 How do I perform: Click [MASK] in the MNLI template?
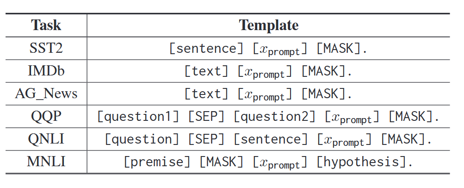[x=222, y=162]
